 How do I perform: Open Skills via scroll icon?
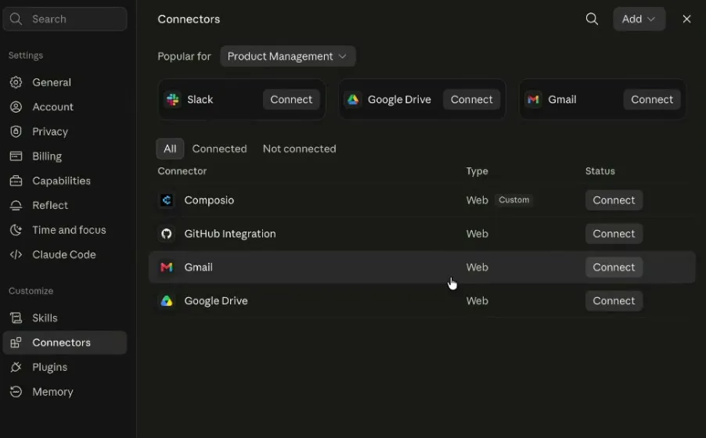coord(16,318)
